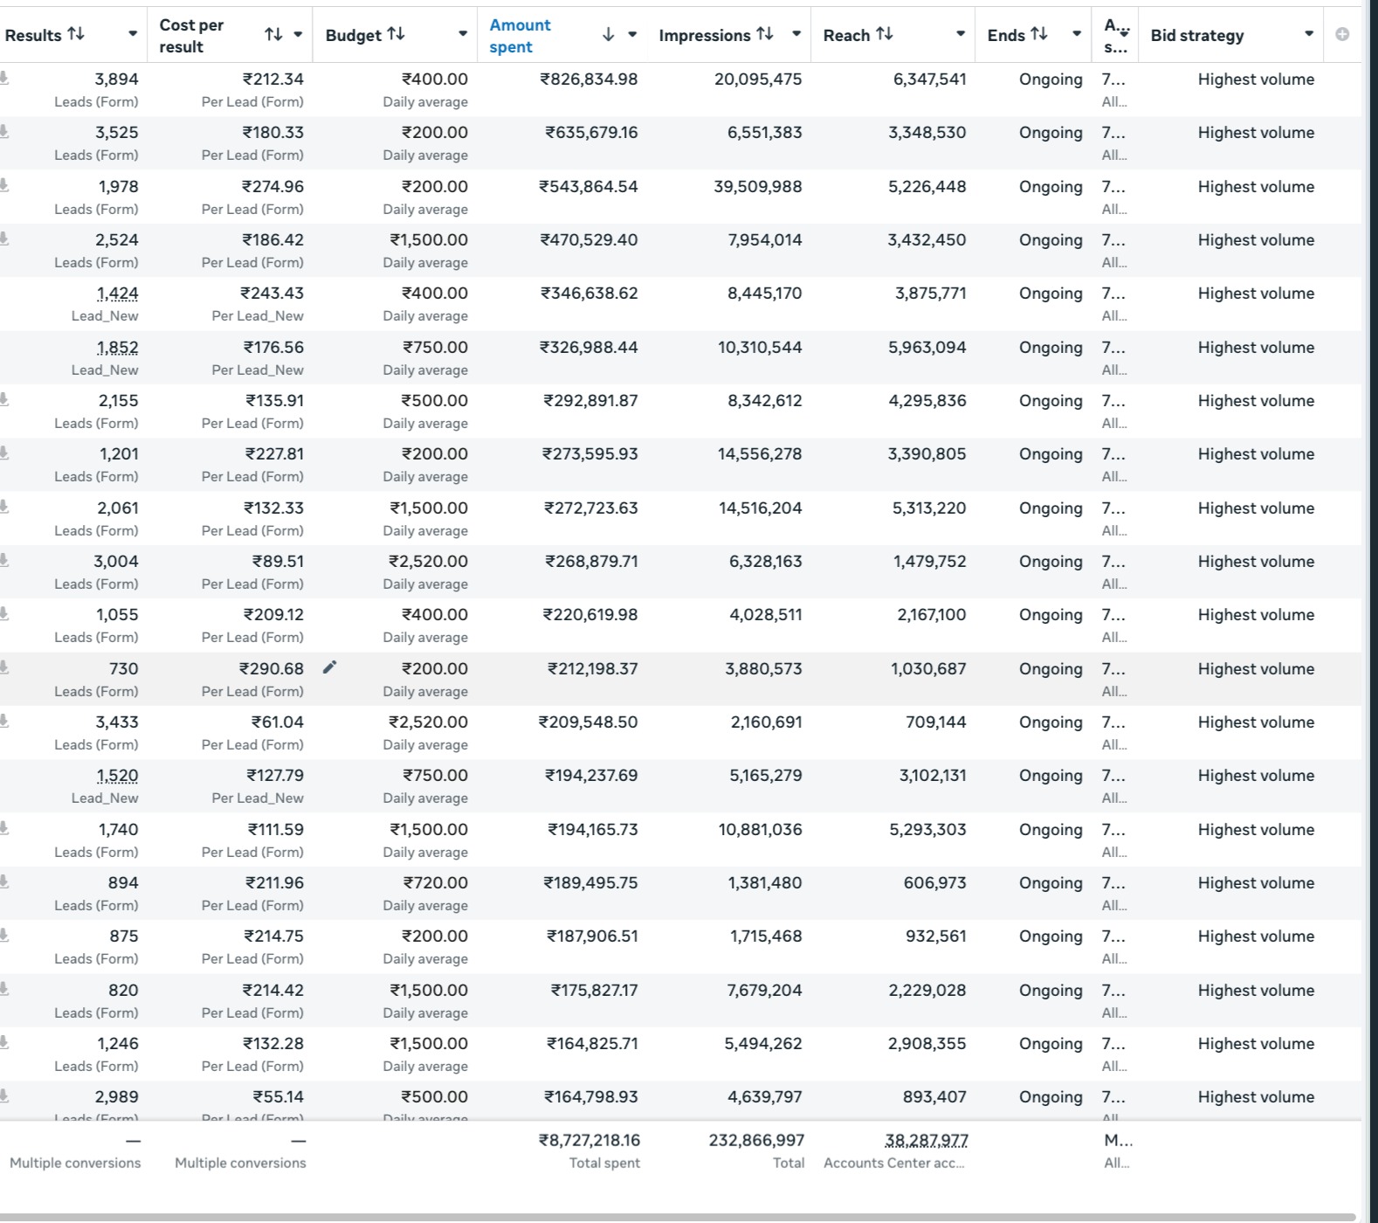This screenshot has width=1378, height=1223.
Task: Click the Bid strategy column header text
Action: 1196,35
